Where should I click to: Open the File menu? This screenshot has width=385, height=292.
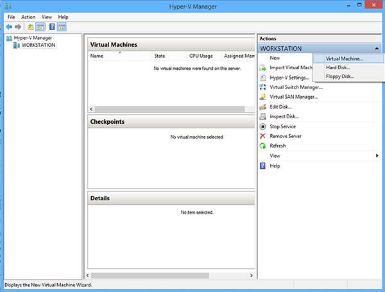(11, 17)
